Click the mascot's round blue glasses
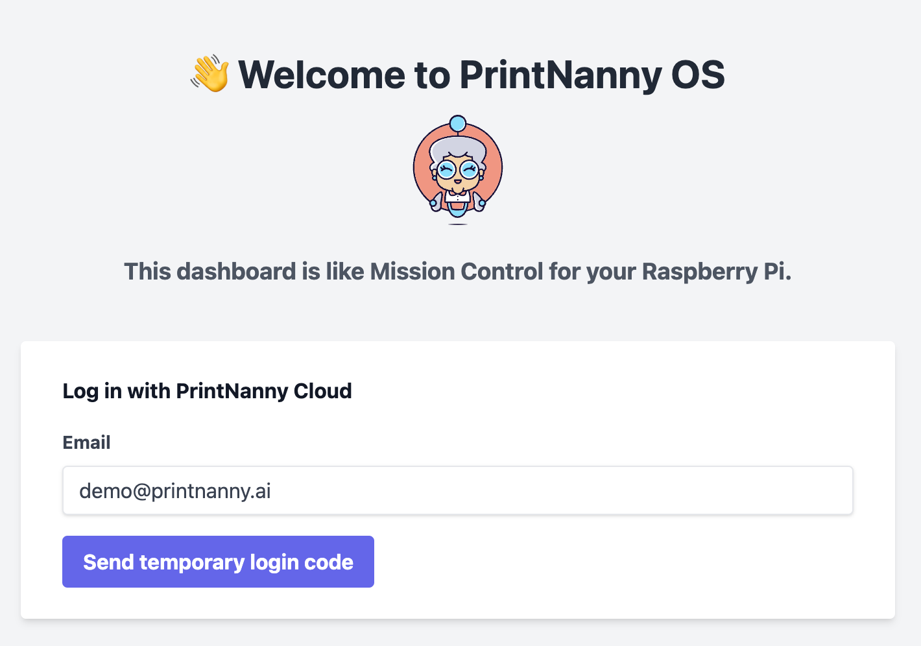The image size is (921, 646). (458, 171)
